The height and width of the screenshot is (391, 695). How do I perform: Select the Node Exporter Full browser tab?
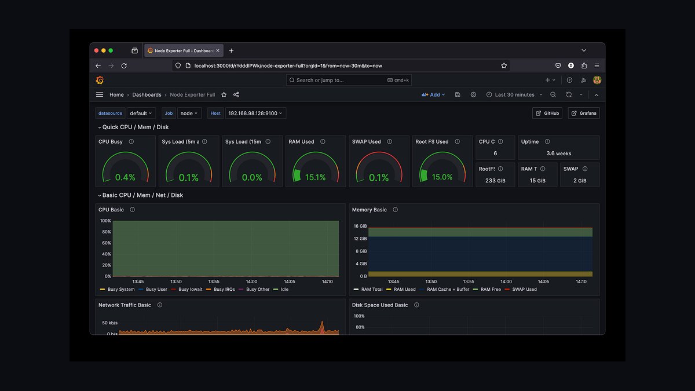click(x=183, y=50)
